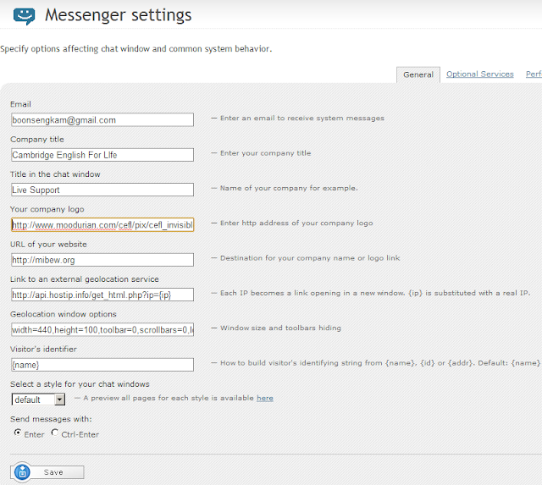Open the chat window style dropdown
Screen dimensions: 542x485
38,400
